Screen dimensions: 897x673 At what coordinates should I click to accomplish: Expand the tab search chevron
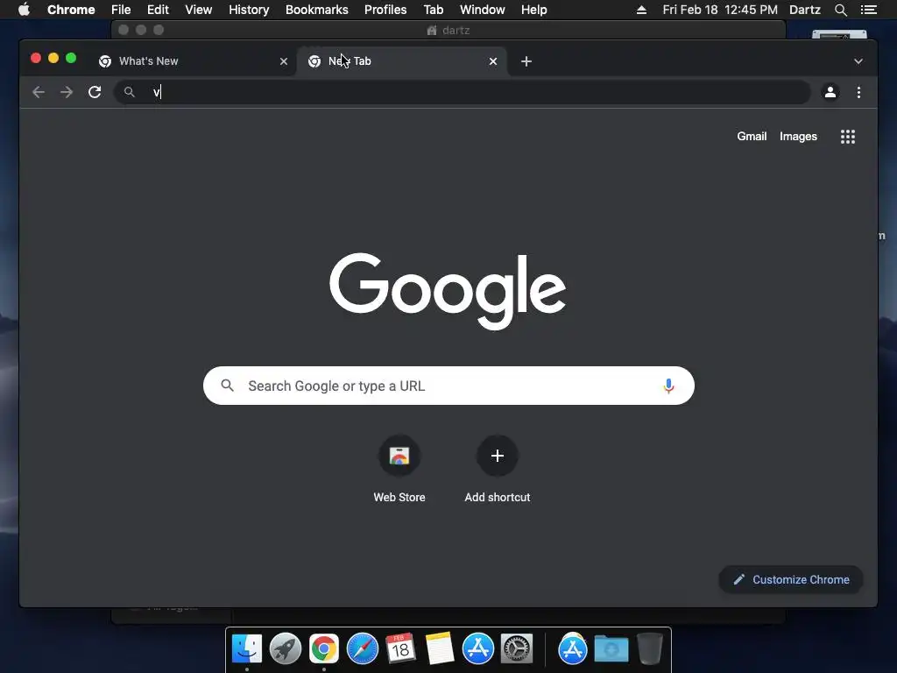858,61
